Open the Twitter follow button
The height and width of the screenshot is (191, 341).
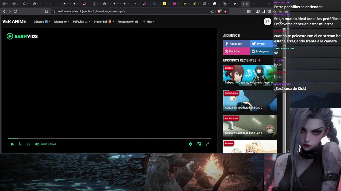261,44
